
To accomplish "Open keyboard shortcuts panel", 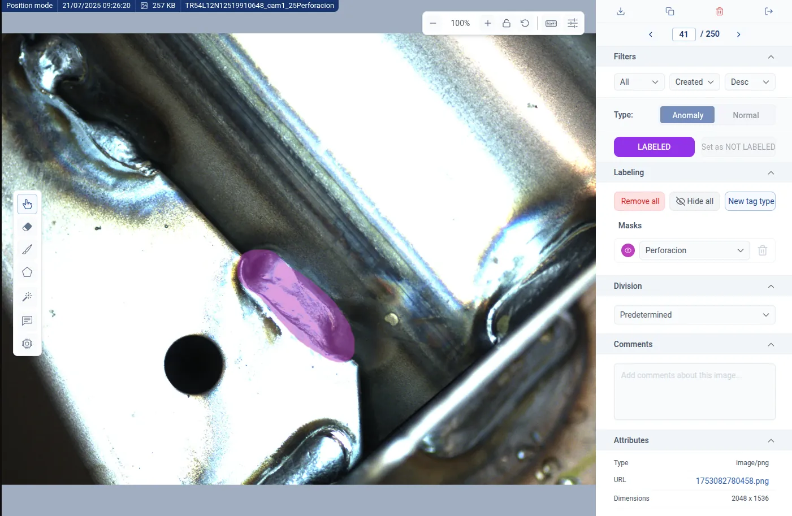I will pyautogui.click(x=551, y=23).
